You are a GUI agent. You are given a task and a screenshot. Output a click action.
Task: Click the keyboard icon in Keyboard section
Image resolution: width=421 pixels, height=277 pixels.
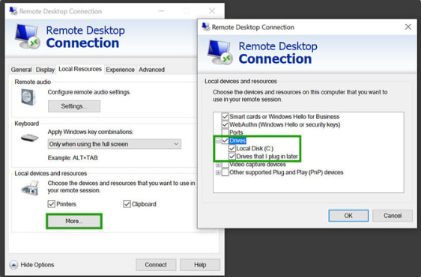pos(29,138)
